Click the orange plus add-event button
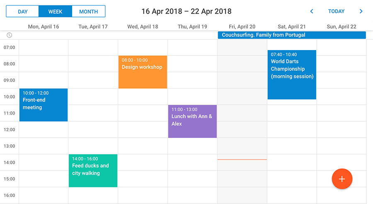The image size is (373, 204). click(x=342, y=179)
